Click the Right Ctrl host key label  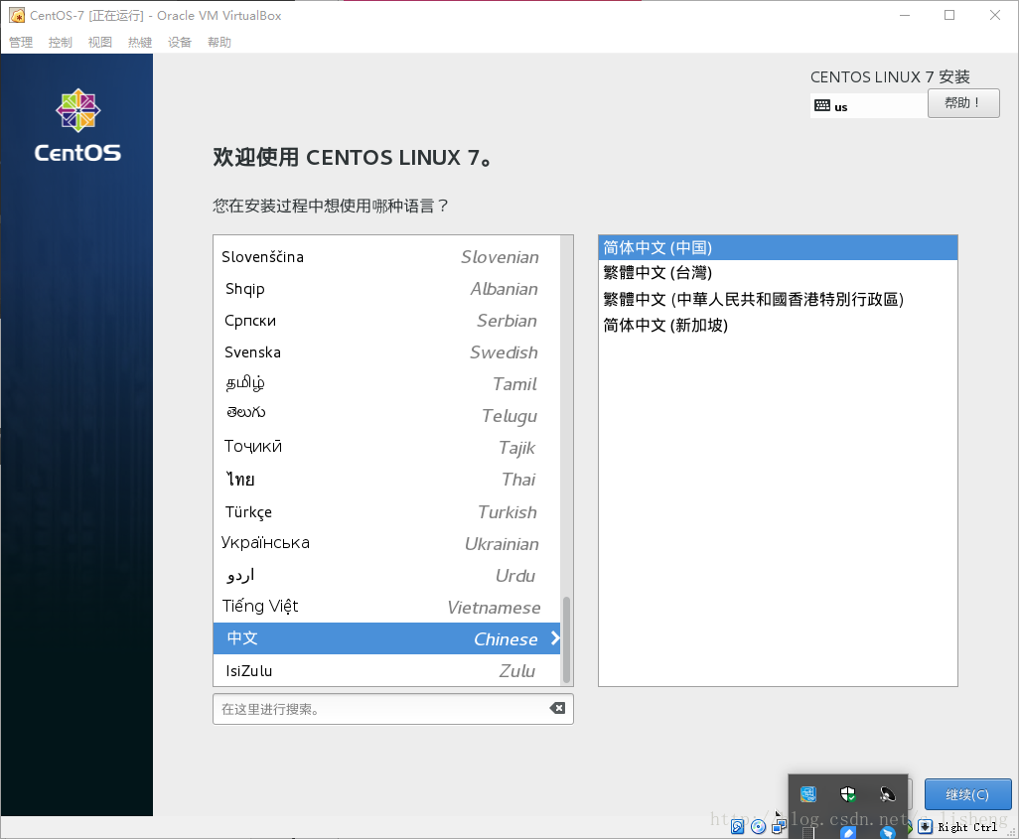[967, 827]
